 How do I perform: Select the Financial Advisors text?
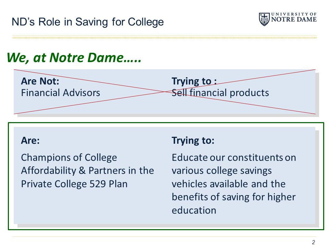pyautogui.click(x=60, y=93)
